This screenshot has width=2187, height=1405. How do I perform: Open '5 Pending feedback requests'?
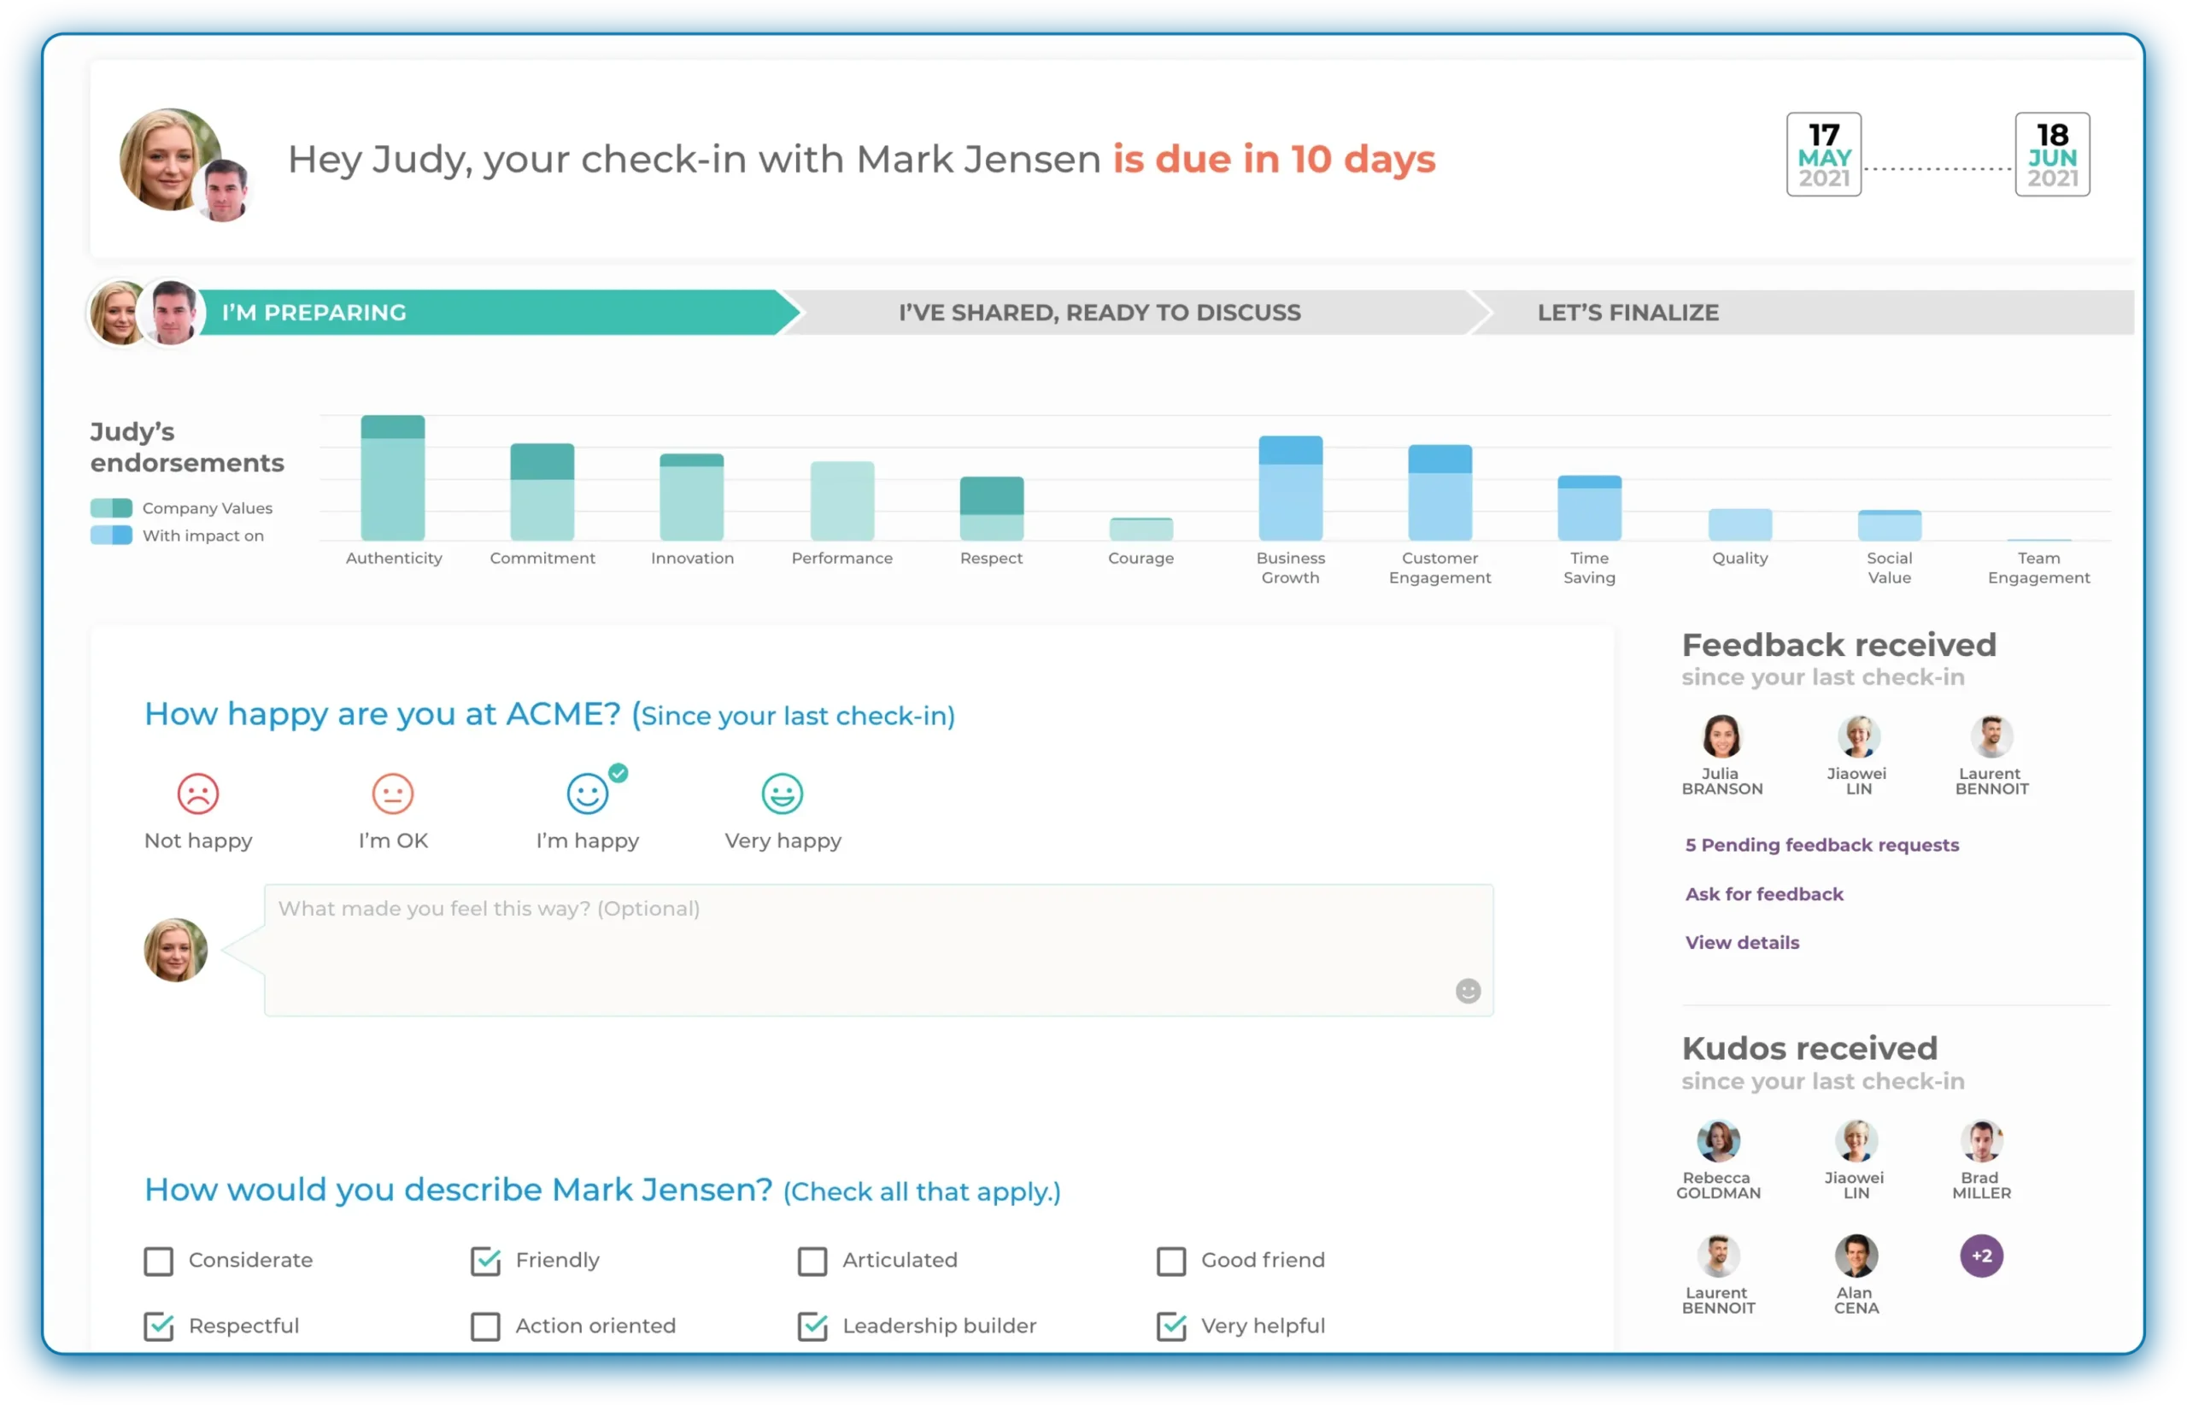click(x=1821, y=845)
